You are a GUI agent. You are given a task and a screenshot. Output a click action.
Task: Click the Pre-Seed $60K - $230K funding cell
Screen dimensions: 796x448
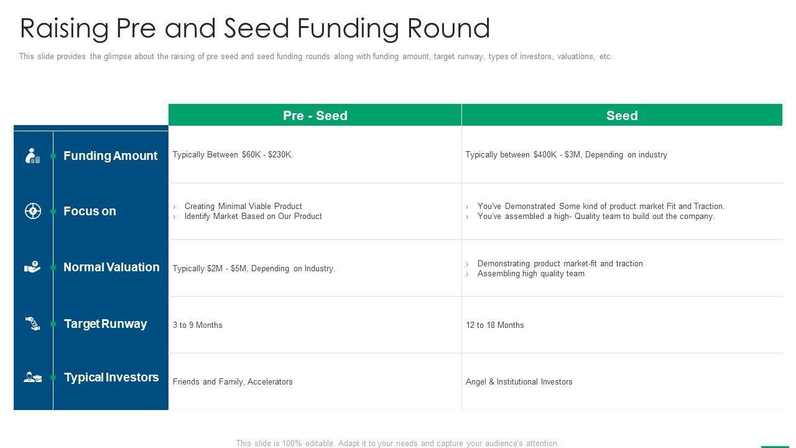point(233,155)
